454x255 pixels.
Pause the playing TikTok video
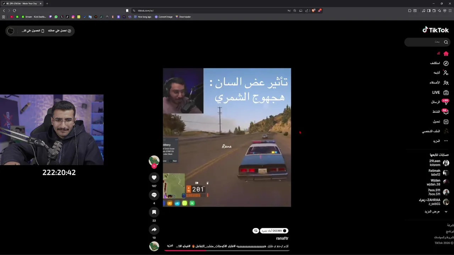[227, 137]
